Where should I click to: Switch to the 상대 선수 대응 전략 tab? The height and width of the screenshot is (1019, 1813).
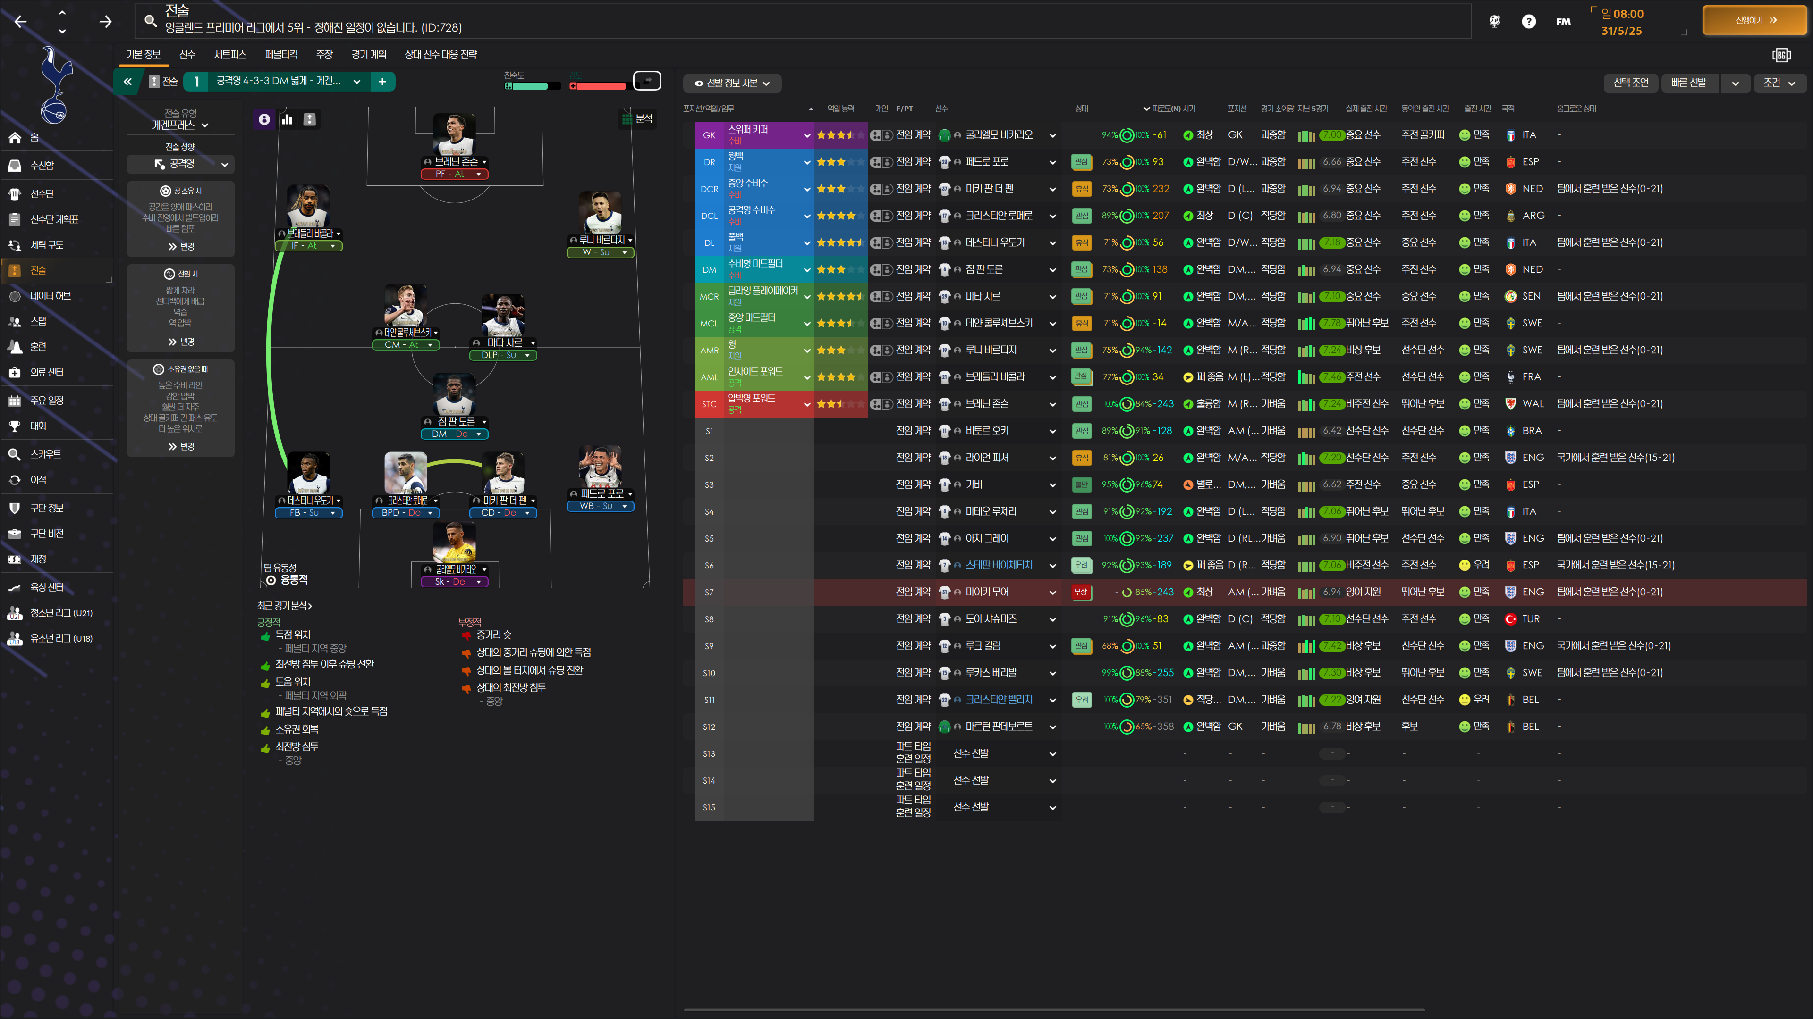click(x=441, y=54)
